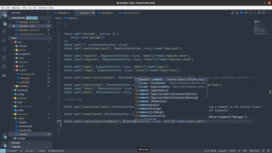Select CommentsController suggestion

point(171,116)
